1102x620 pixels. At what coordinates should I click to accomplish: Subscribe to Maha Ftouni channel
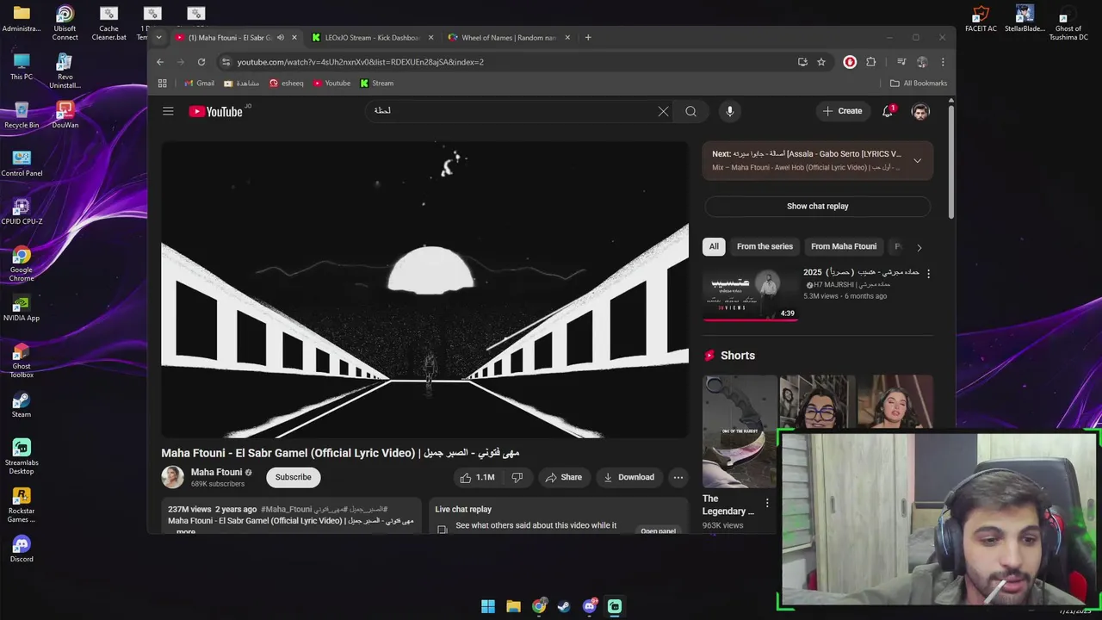coord(294,477)
